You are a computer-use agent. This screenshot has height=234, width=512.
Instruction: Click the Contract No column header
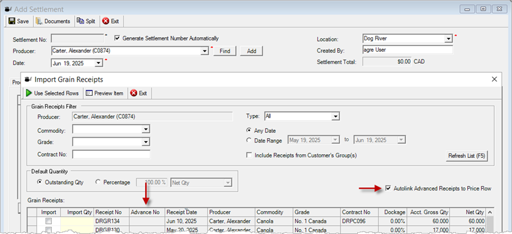coord(359,212)
